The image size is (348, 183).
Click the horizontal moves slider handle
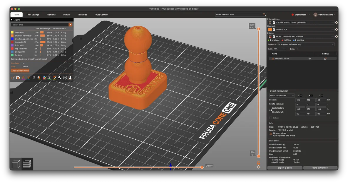point(202,167)
